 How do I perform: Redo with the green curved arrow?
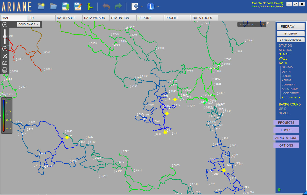[118, 6]
